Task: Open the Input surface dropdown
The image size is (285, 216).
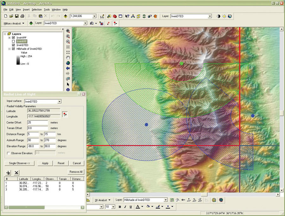Action: (59, 101)
